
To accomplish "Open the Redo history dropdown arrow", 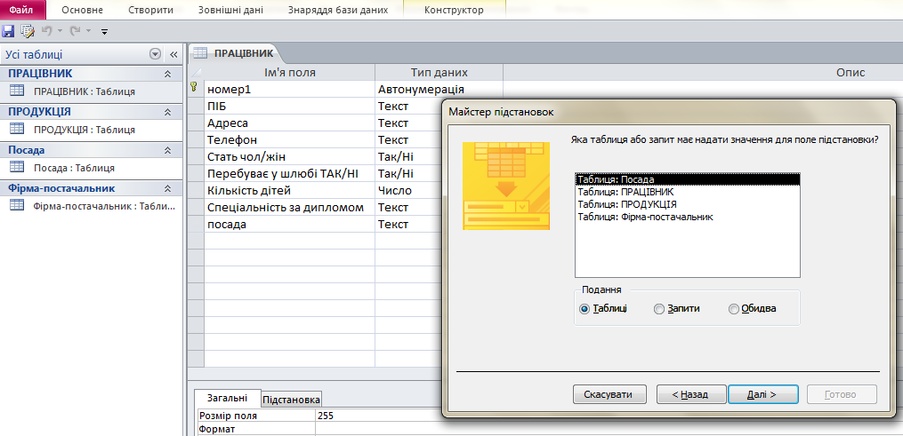I will [x=88, y=31].
